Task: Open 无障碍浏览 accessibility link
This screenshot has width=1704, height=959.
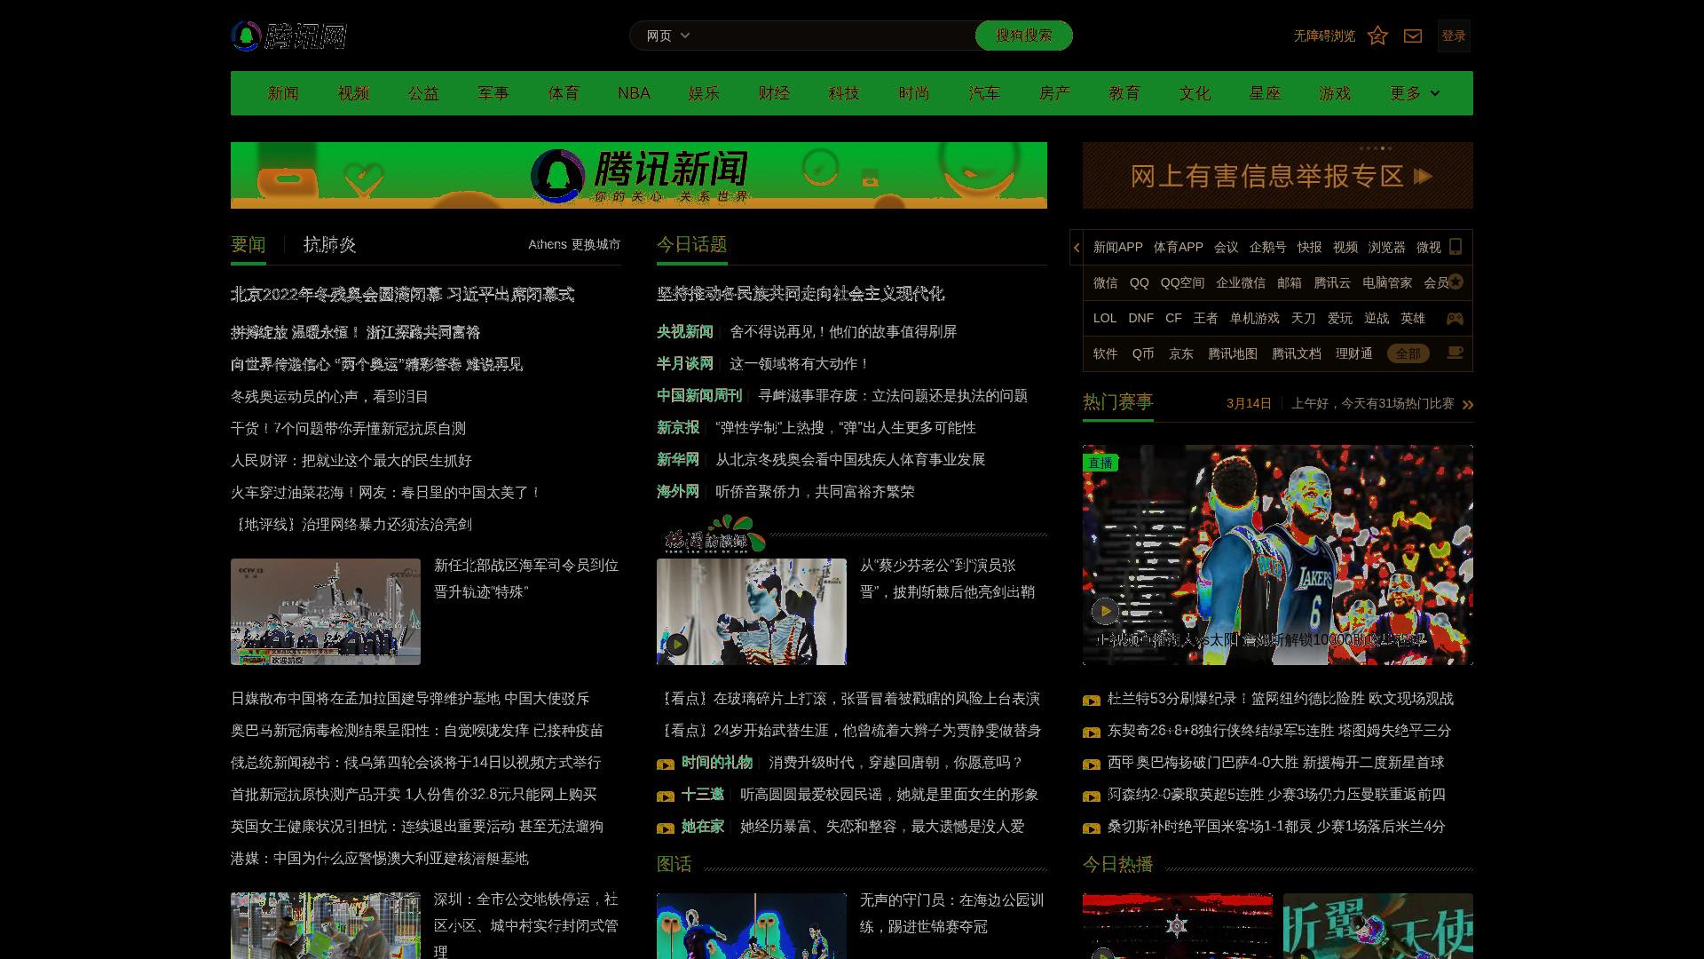Action: click(1324, 36)
